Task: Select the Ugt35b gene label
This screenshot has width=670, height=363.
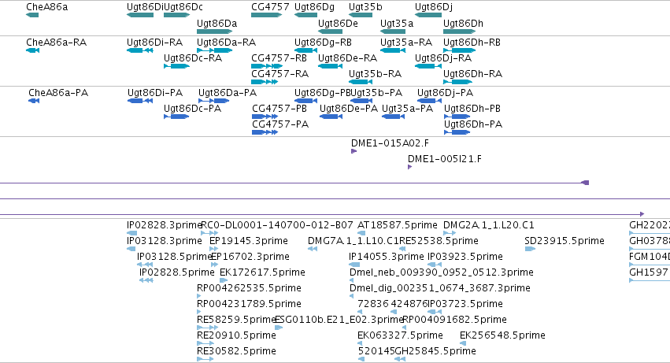Action: tap(365, 7)
